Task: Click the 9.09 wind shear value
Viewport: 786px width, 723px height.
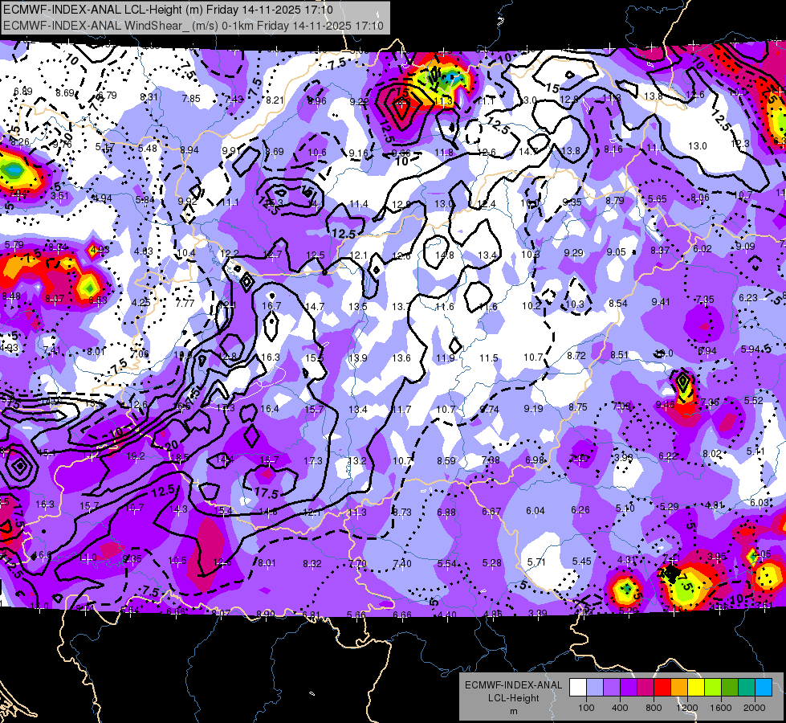Action: (745, 246)
